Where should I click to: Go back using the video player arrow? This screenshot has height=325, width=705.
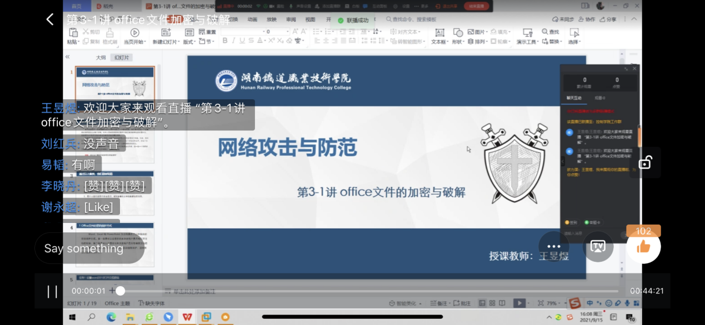click(50, 19)
